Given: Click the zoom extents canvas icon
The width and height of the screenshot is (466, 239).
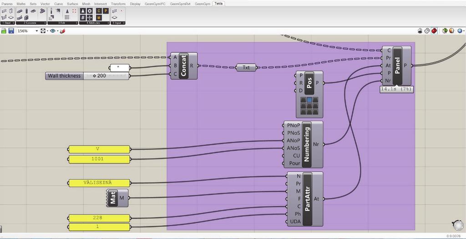Looking at the screenshot, I should pyautogui.click(x=43, y=31).
